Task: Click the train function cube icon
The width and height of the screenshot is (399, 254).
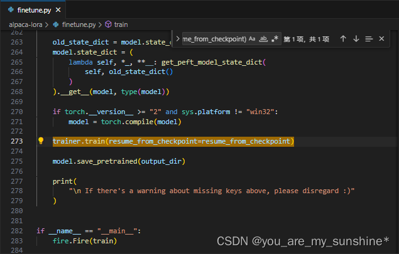Action: pos(108,24)
